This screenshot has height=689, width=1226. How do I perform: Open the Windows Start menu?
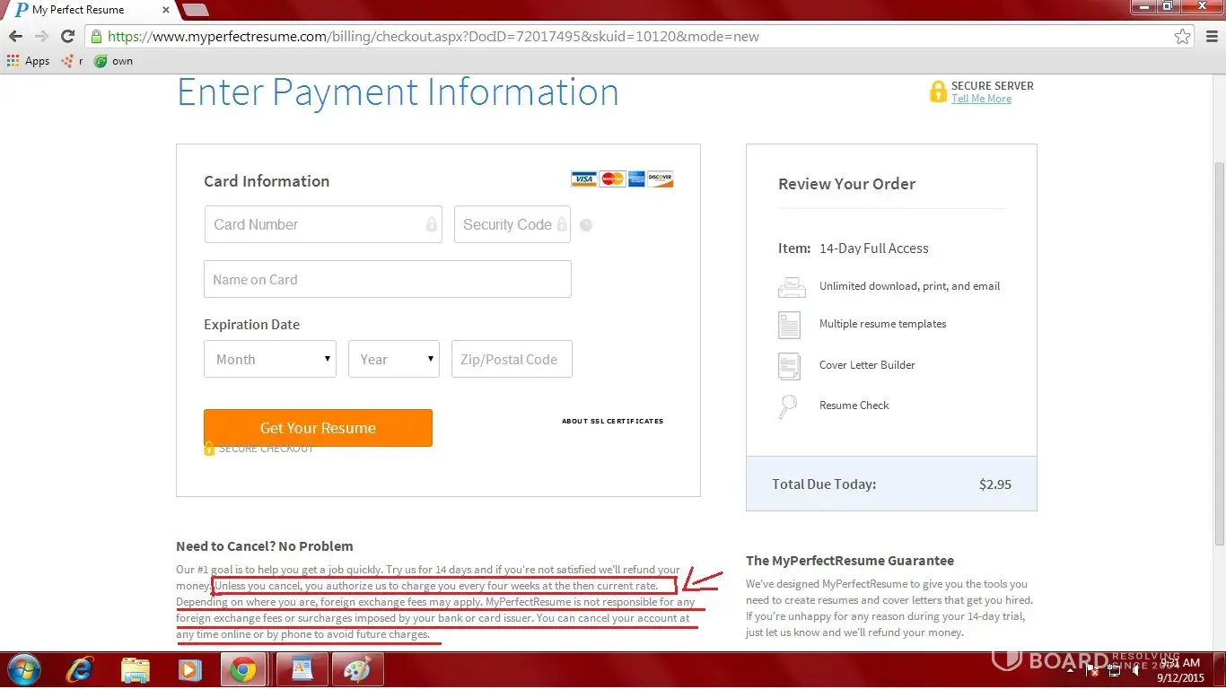click(x=23, y=669)
